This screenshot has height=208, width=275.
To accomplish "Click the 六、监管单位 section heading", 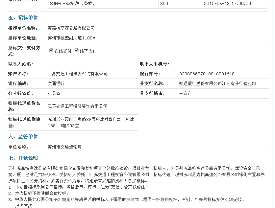I will point(23,137).
